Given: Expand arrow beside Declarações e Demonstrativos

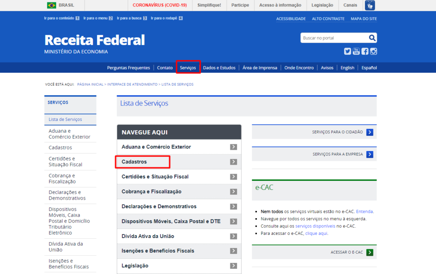Looking at the screenshot, I should click(x=234, y=206).
